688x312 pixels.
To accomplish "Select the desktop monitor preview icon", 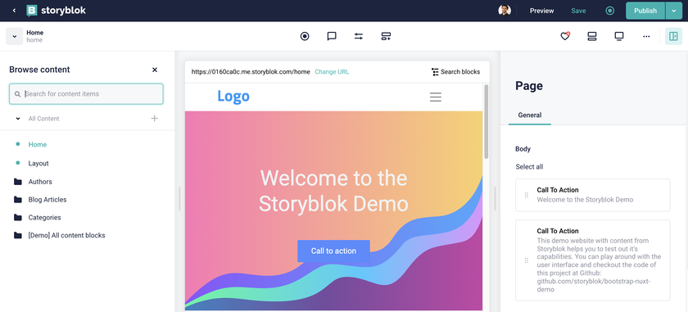I will click(x=619, y=36).
